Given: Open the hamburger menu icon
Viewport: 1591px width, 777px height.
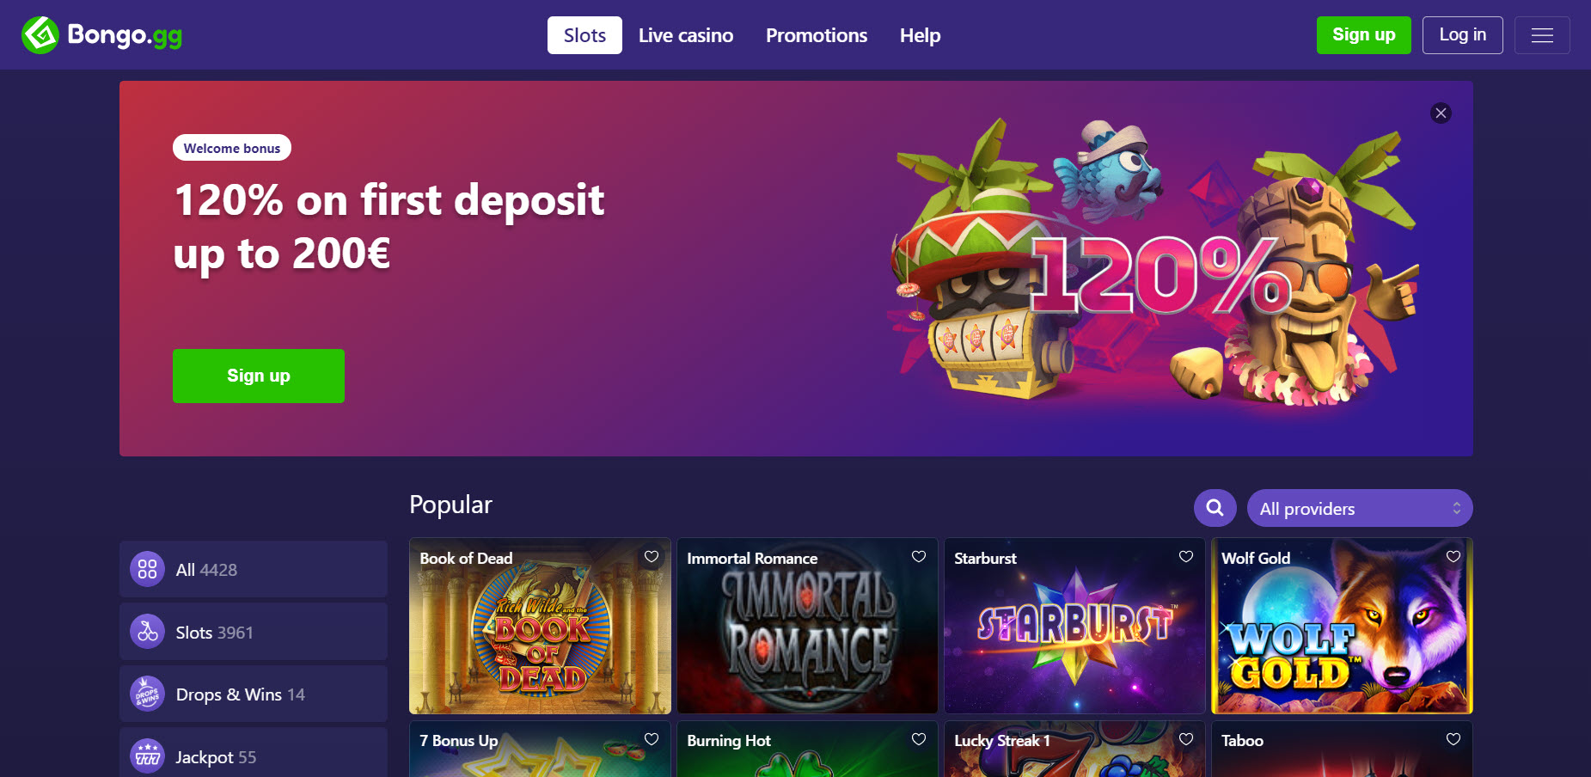Looking at the screenshot, I should click(1542, 35).
